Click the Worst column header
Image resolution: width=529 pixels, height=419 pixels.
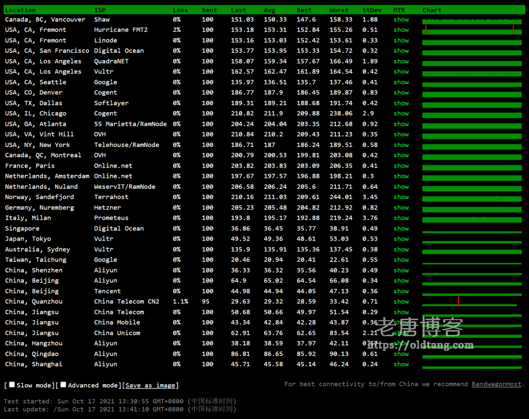tap(339, 10)
